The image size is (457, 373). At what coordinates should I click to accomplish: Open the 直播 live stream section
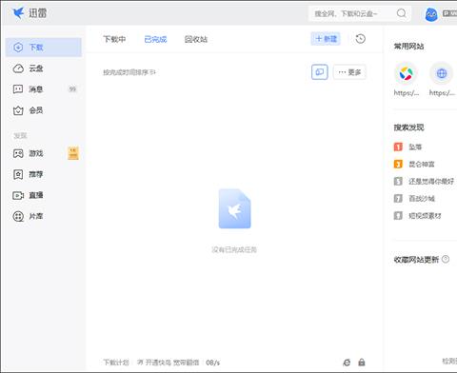coord(44,195)
